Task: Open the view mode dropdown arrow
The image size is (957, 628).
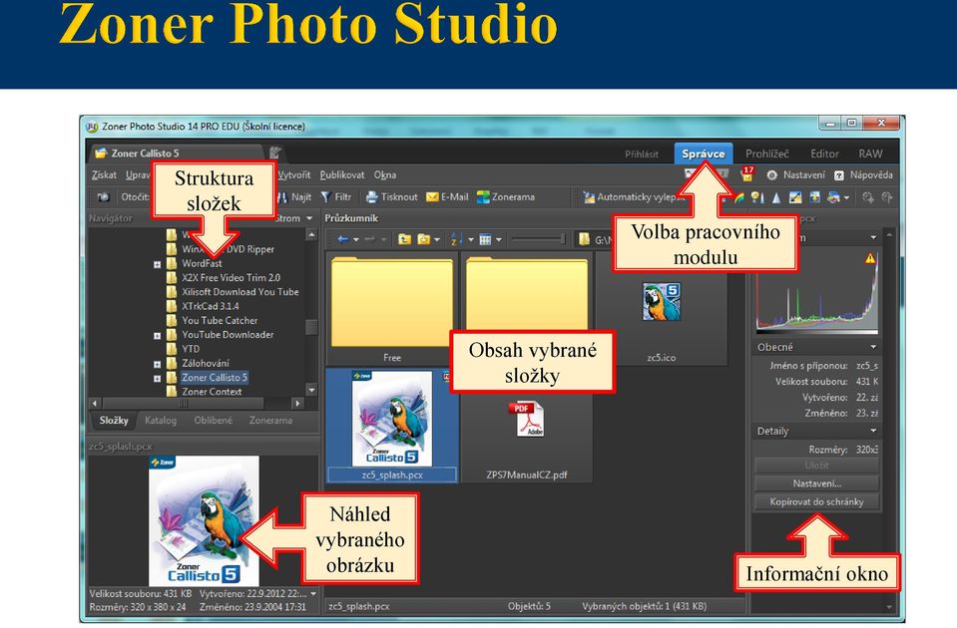Action: 499,240
